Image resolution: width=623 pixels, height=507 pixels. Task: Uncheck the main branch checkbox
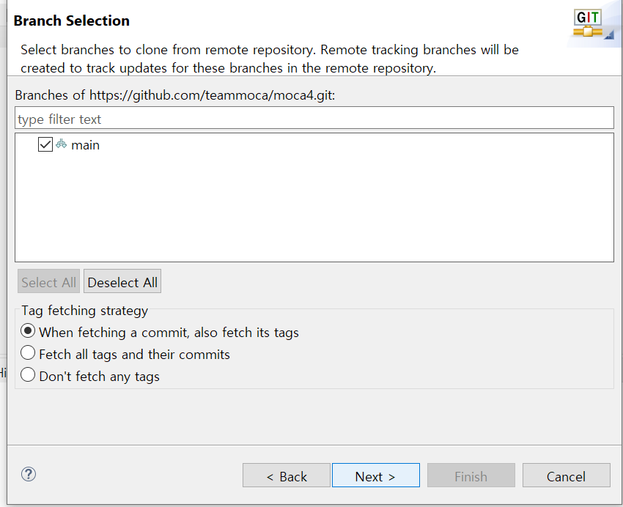coord(45,144)
